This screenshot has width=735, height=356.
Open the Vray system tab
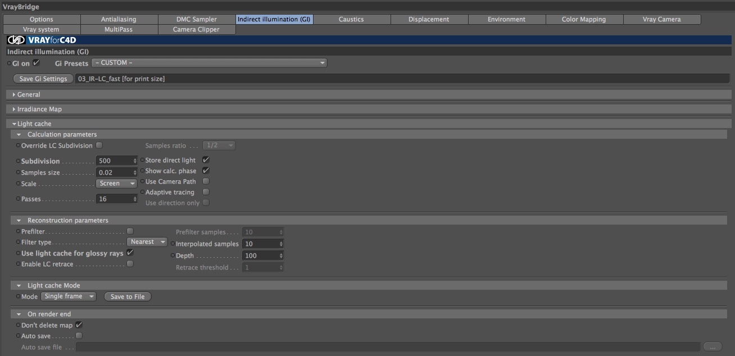click(42, 29)
